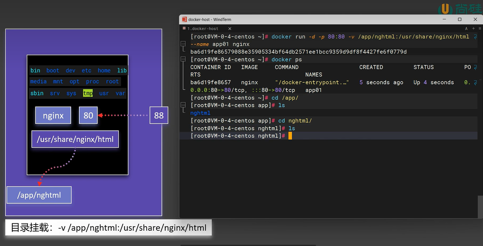Click the terminal vertical scrollbar thumb
This screenshot has width=483, height=246.
(480, 206)
